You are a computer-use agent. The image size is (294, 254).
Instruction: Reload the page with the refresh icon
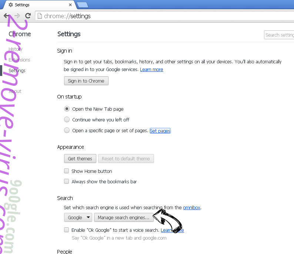(x=28, y=16)
